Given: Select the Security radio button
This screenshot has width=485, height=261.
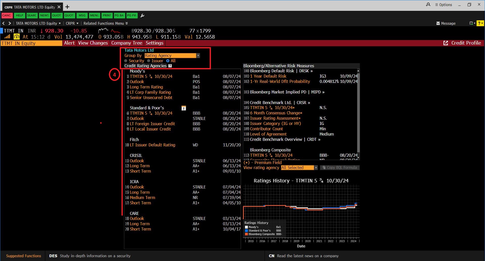Looking at the screenshot, I should point(126,61).
